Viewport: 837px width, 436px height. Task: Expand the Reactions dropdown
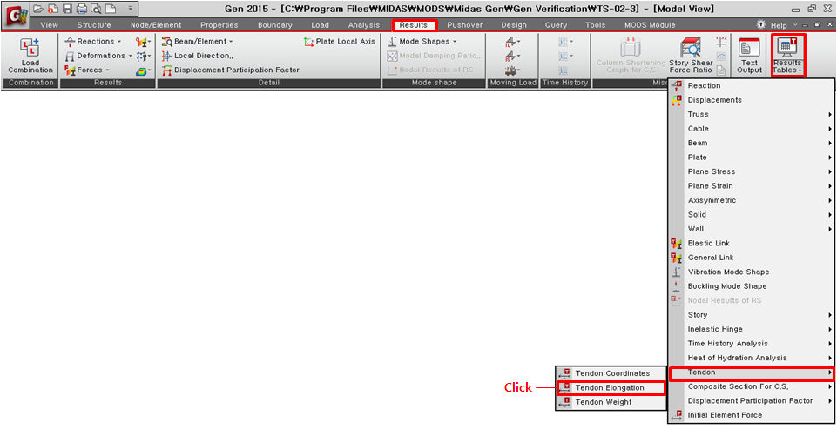pos(119,42)
